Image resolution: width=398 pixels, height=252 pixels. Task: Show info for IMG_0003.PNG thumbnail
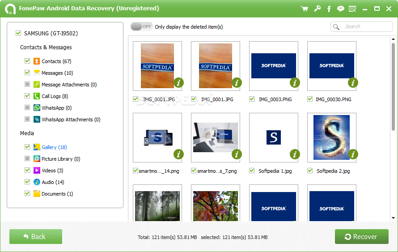[295, 82]
